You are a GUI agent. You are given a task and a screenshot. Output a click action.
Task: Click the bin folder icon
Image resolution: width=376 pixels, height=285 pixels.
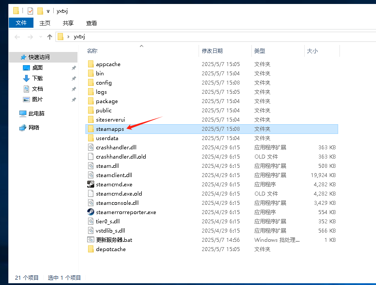(91, 73)
